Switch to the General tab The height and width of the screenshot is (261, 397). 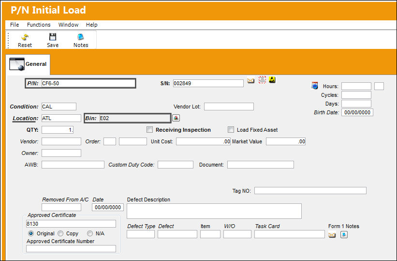[x=28, y=64]
